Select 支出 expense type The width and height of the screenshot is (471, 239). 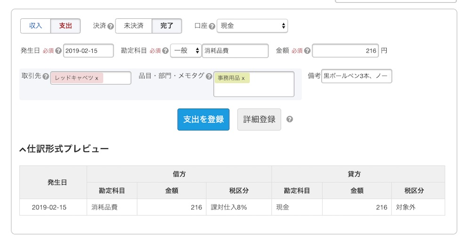click(65, 26)
